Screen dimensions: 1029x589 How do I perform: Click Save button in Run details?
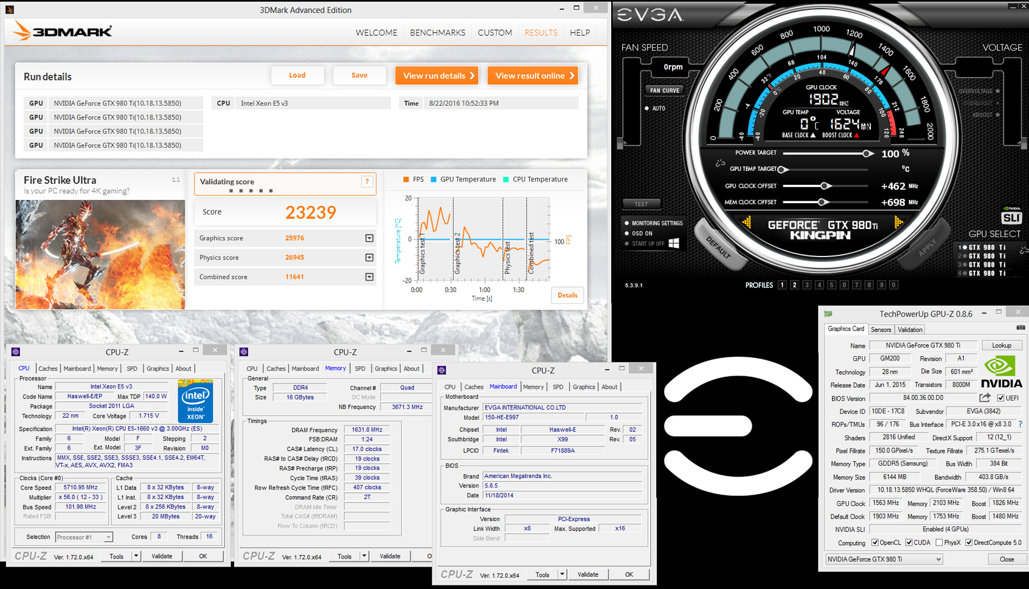pos(359,75)
